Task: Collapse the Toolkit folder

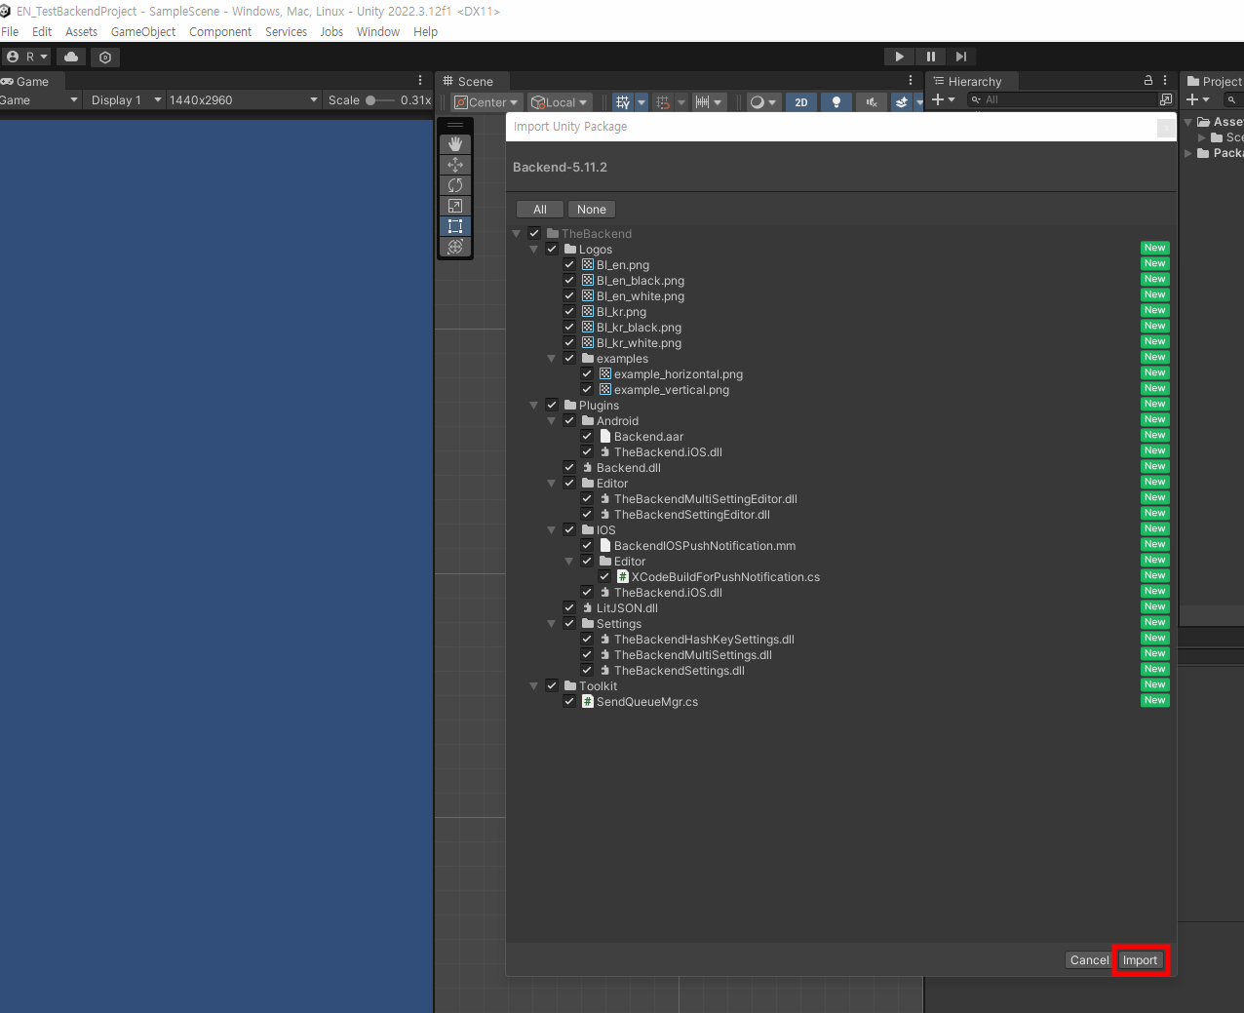Action: pos(534,686)
